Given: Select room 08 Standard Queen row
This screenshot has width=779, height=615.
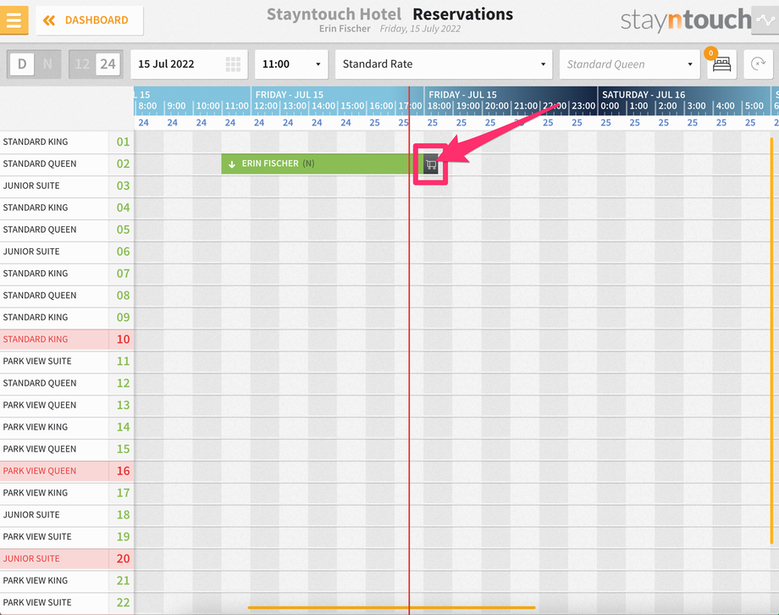Looking at the screenshot, I should pyautogui.click(x=67, y=296).
